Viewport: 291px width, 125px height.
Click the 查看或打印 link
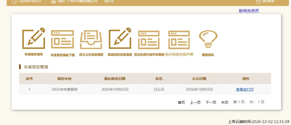coord(245,89)
